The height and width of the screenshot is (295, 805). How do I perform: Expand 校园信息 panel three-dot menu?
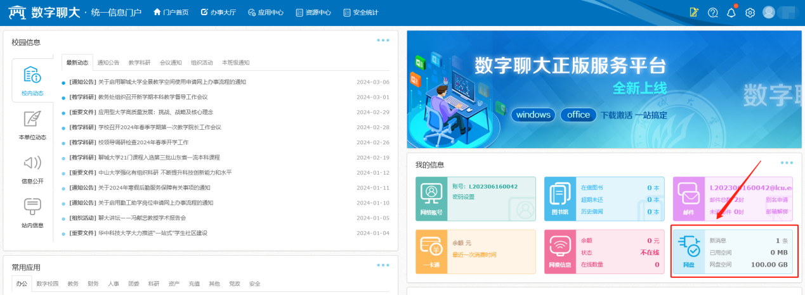click(383, 41)
